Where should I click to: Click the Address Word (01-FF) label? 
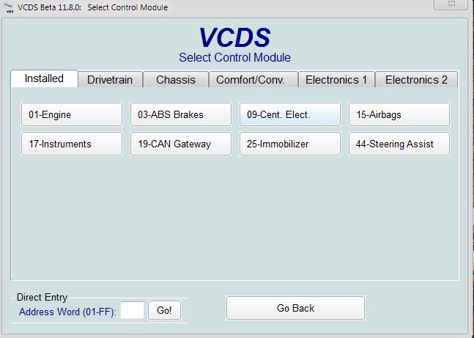[67, 311]
